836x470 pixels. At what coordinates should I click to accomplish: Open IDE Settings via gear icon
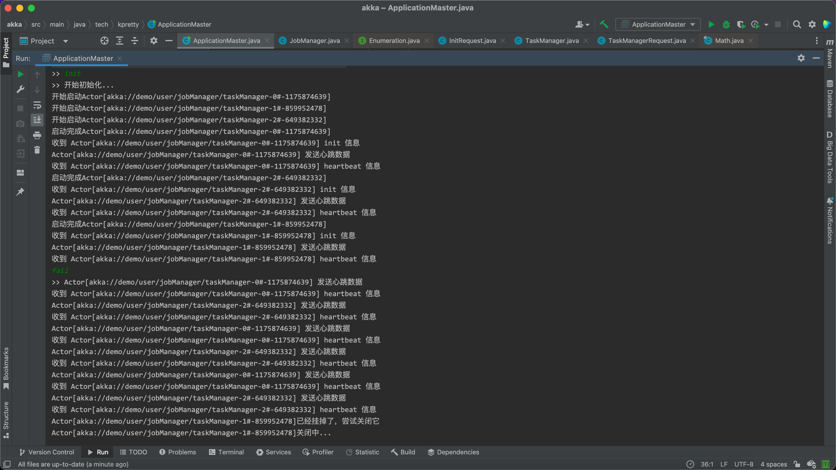812,24
